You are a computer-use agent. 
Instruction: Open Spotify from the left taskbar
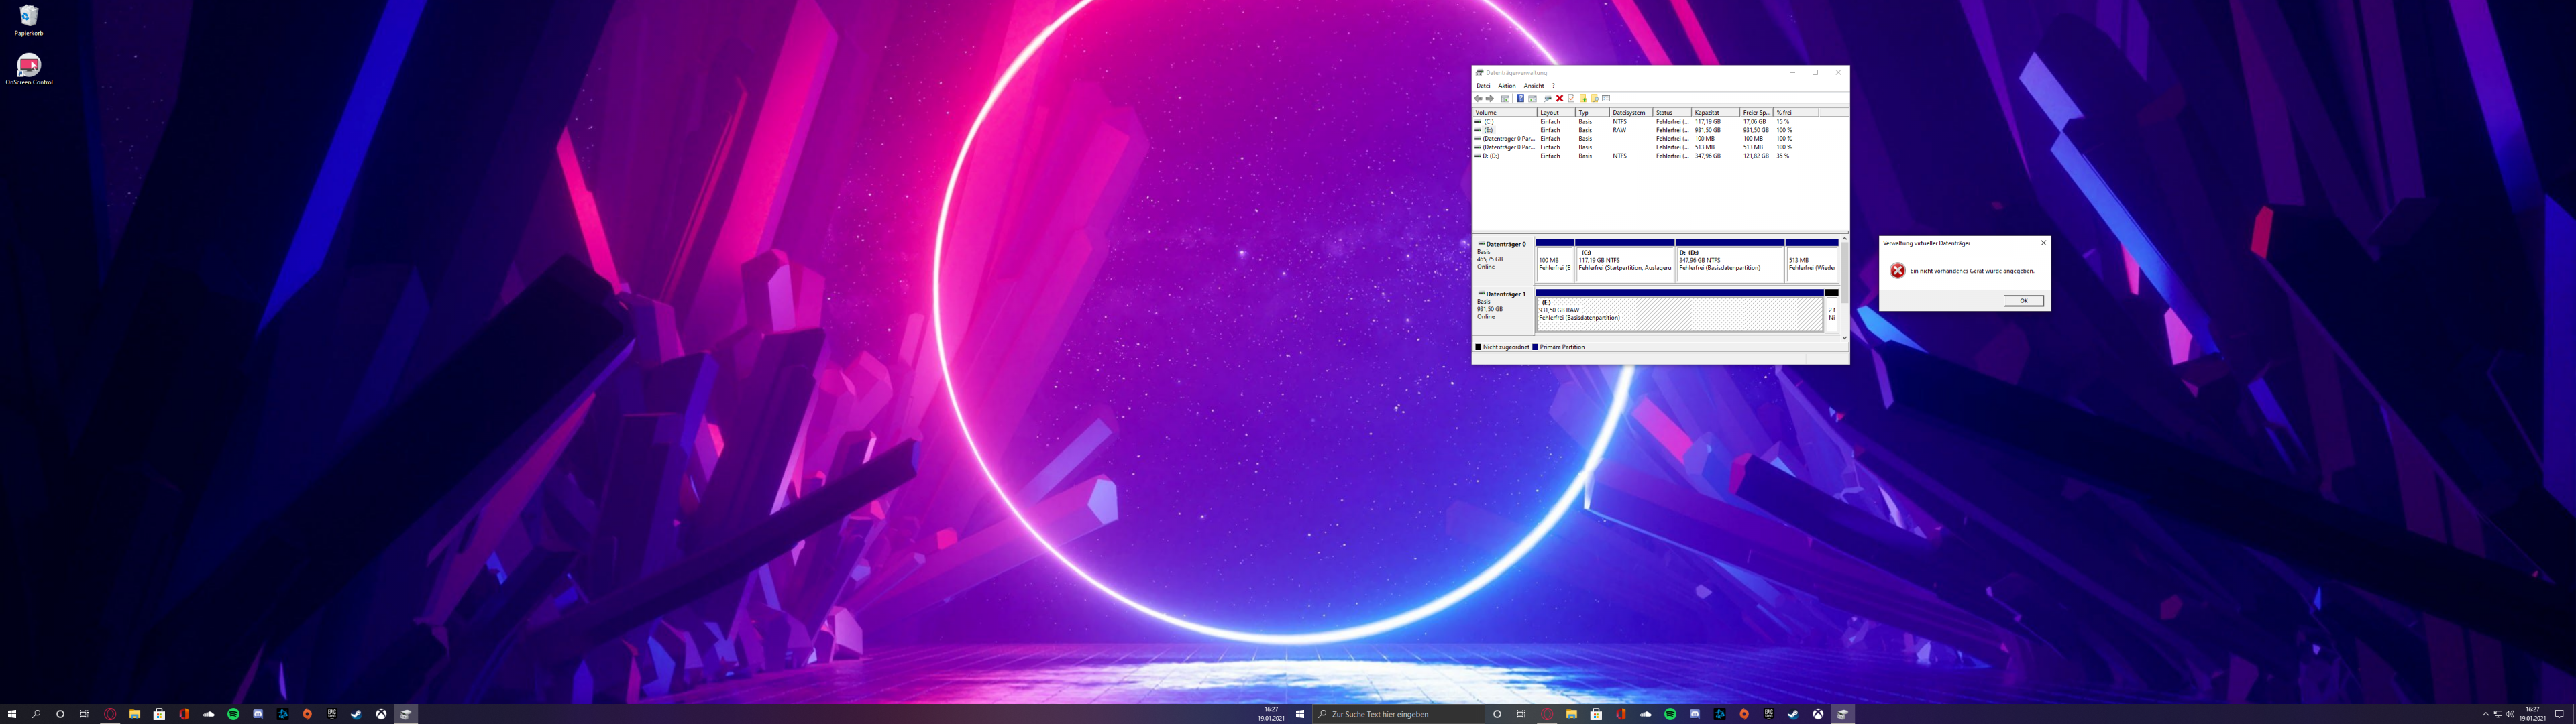(x=233, y=714)
